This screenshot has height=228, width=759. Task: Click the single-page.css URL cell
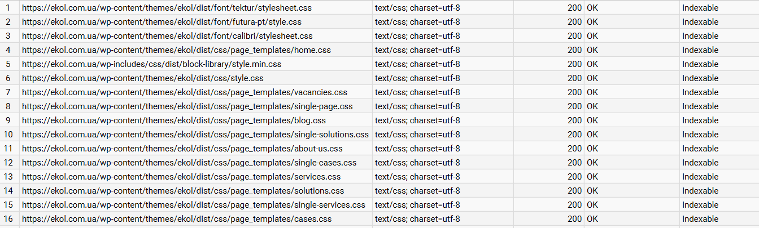pos(195,106)
